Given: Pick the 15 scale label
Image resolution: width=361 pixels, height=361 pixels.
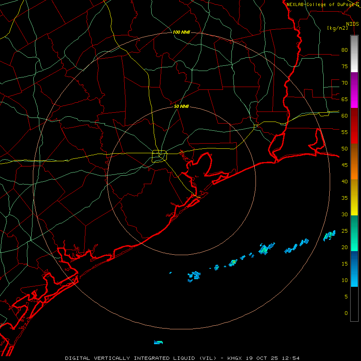Looking at the screenshot, I should 345,264.
